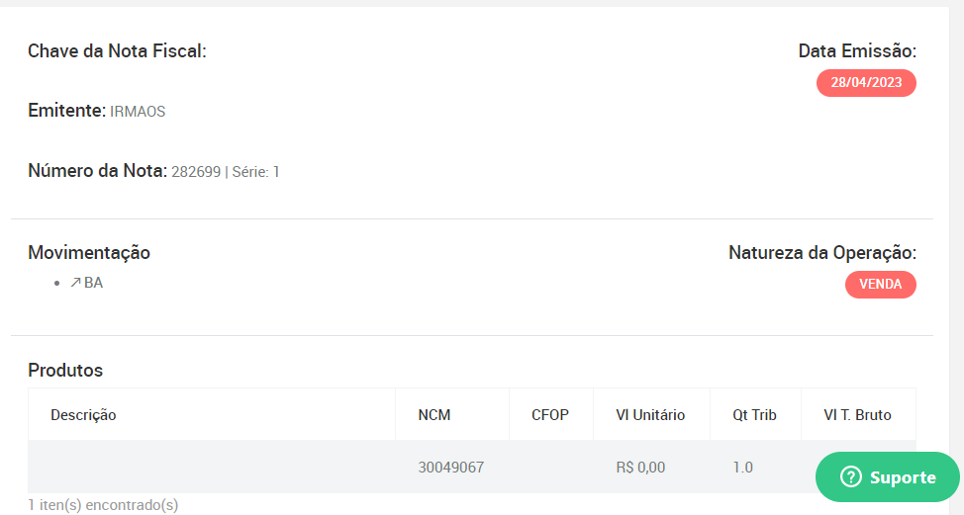Select the BA movement entry

click(86, 283)
